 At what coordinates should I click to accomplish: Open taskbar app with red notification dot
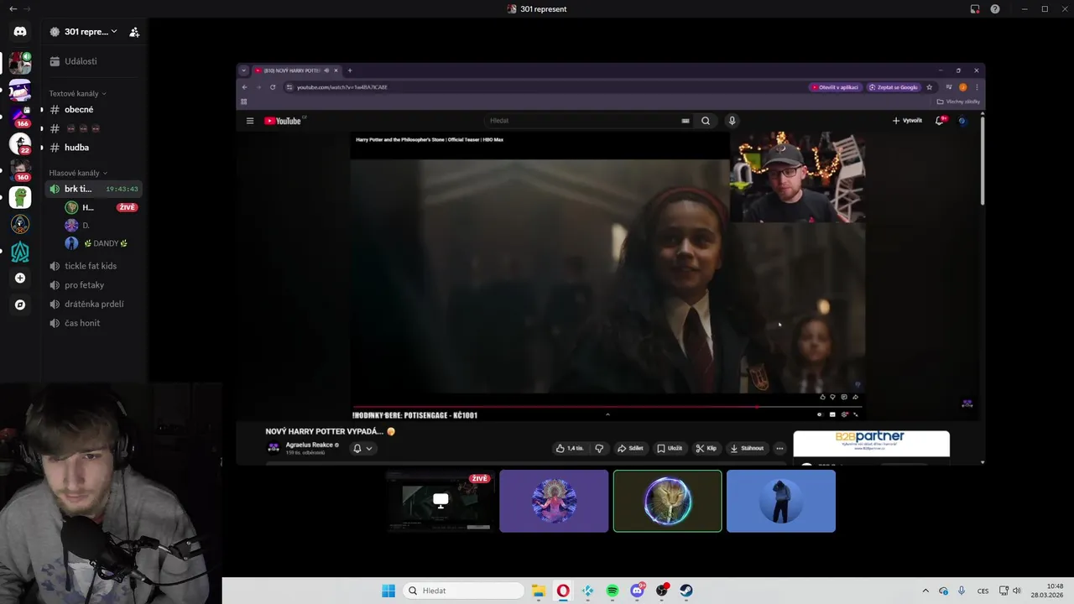[x=662, y=591]
